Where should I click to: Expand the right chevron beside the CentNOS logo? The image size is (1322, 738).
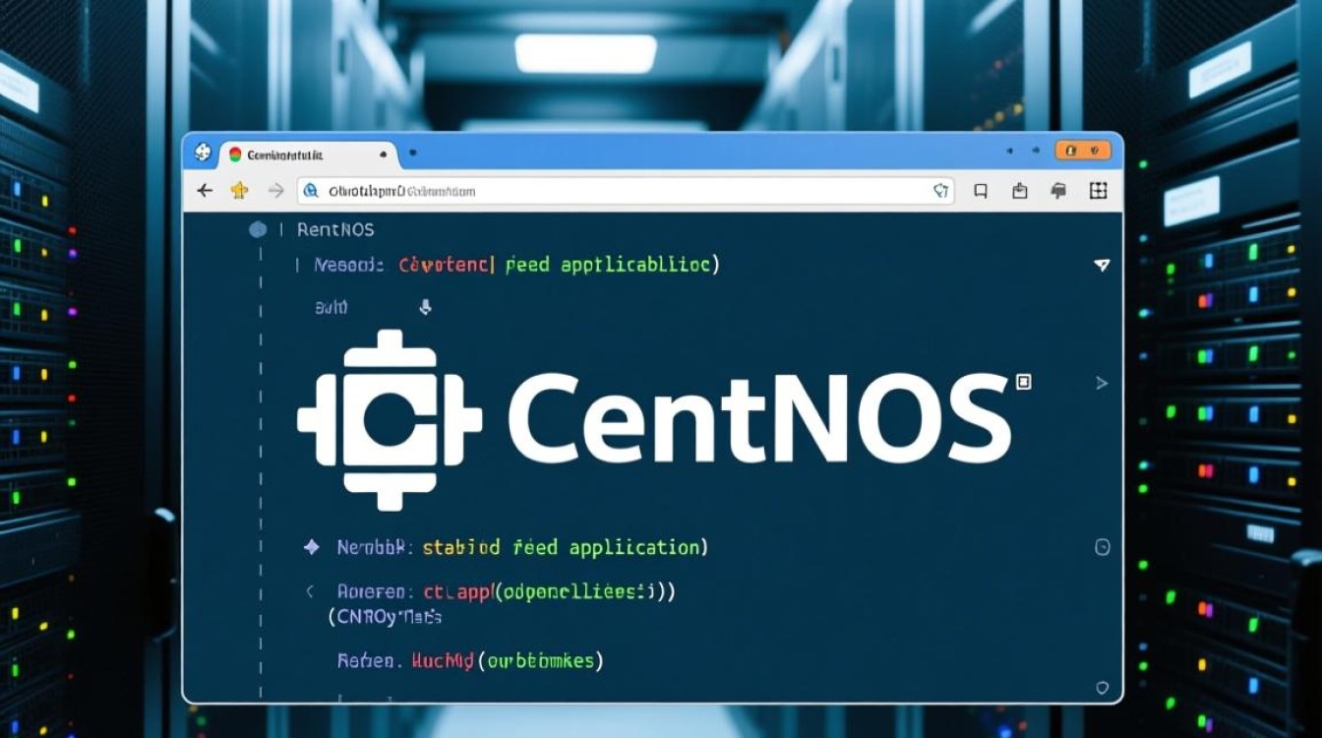(1102, 383)
